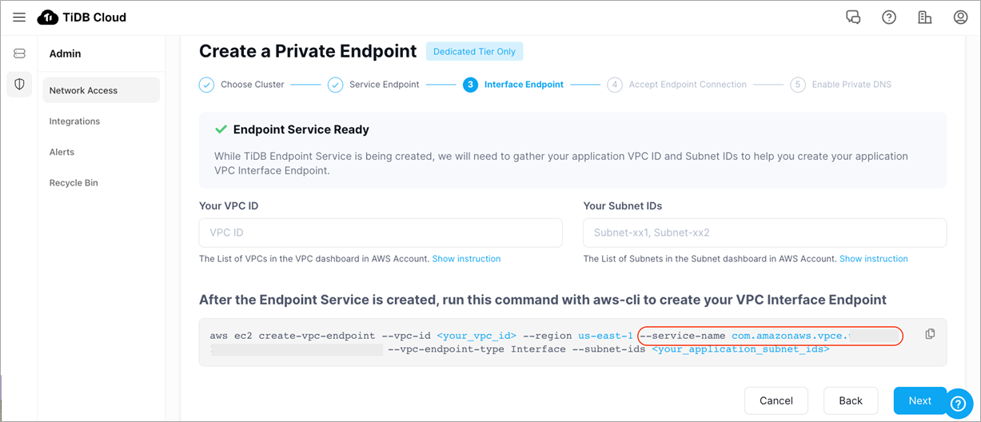Open the help question mark icon

pyautogui.click(x=889, y=18)
